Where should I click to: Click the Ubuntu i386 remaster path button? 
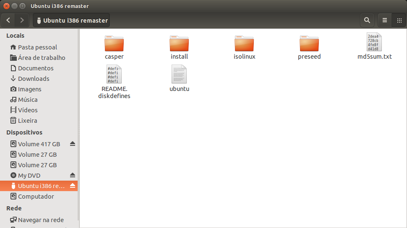71,20
